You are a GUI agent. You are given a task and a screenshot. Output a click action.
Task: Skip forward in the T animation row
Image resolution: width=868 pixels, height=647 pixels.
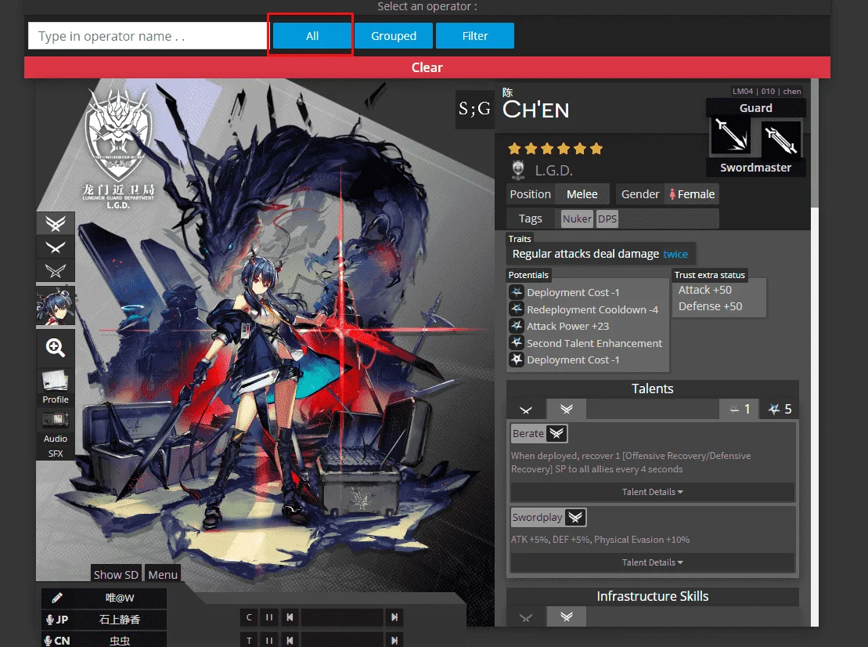pyautogui.click(x=394, y=641)
